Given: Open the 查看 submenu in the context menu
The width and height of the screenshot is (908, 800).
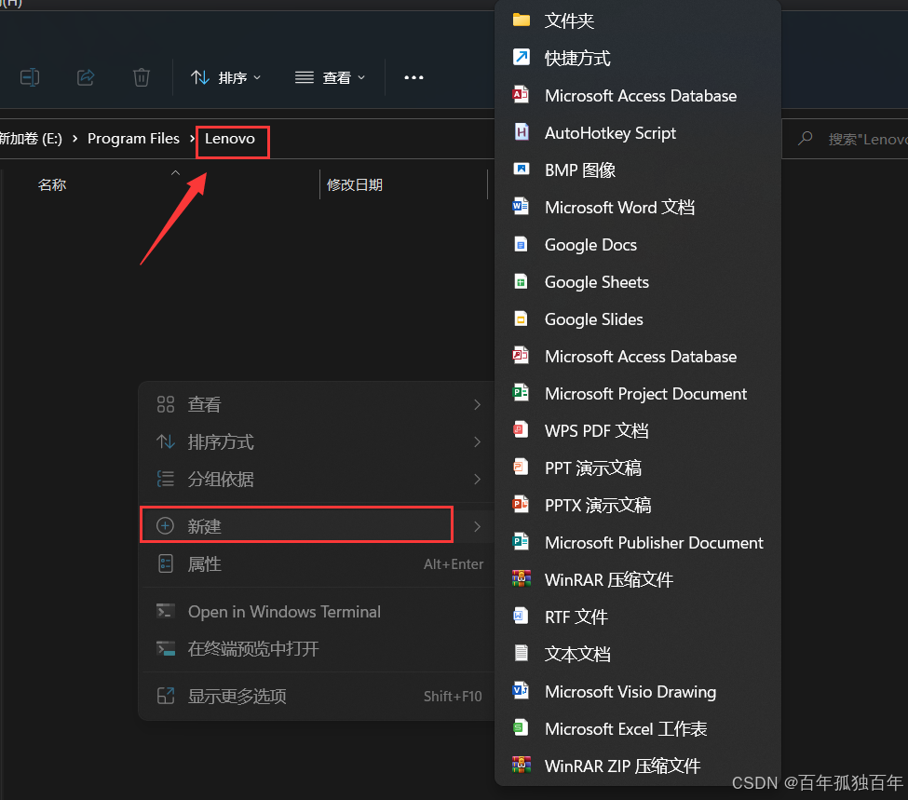Looking at the screenshot, I should pyautogui.click(x=318, y=404).
